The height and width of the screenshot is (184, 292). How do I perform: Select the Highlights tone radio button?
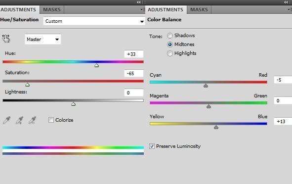[170, 53]
